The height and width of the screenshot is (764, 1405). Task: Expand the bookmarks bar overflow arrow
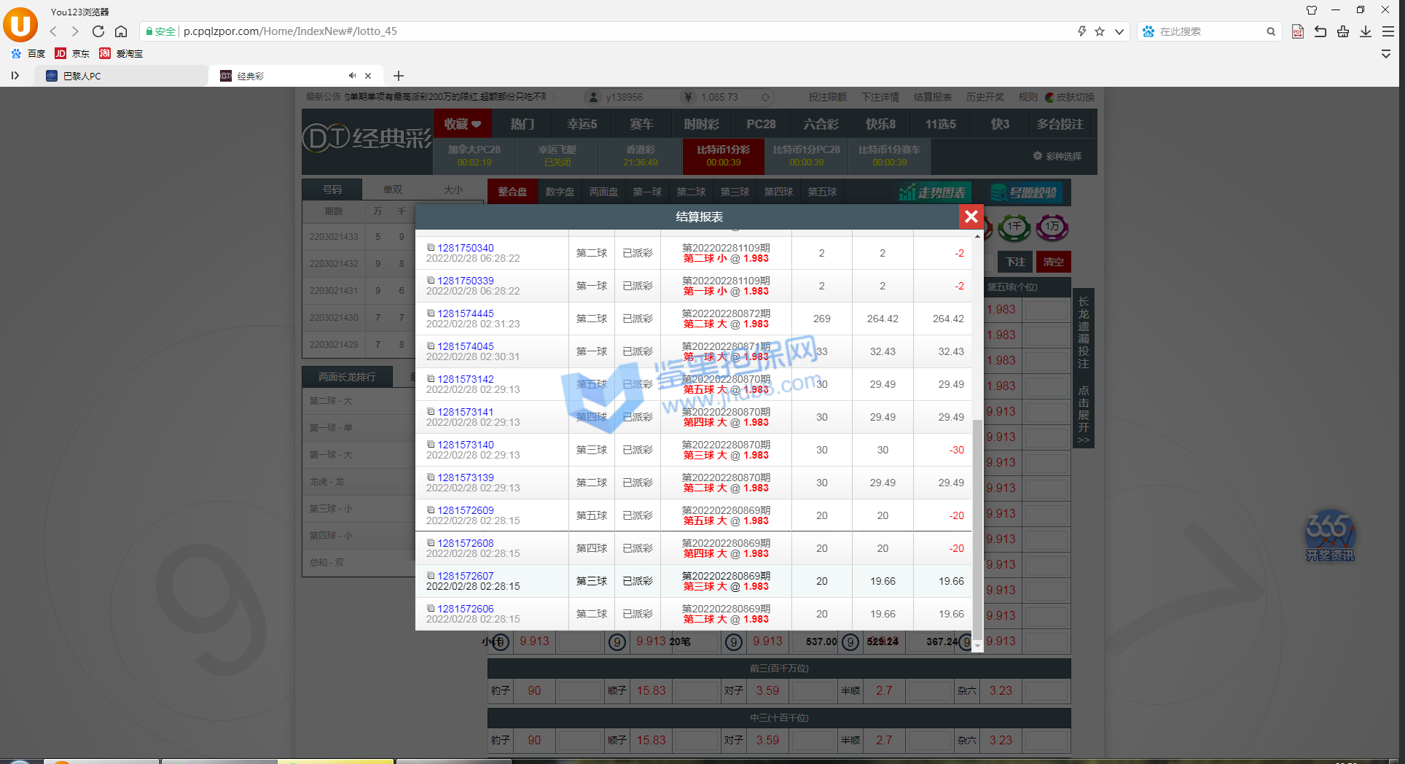(1385, 54)
